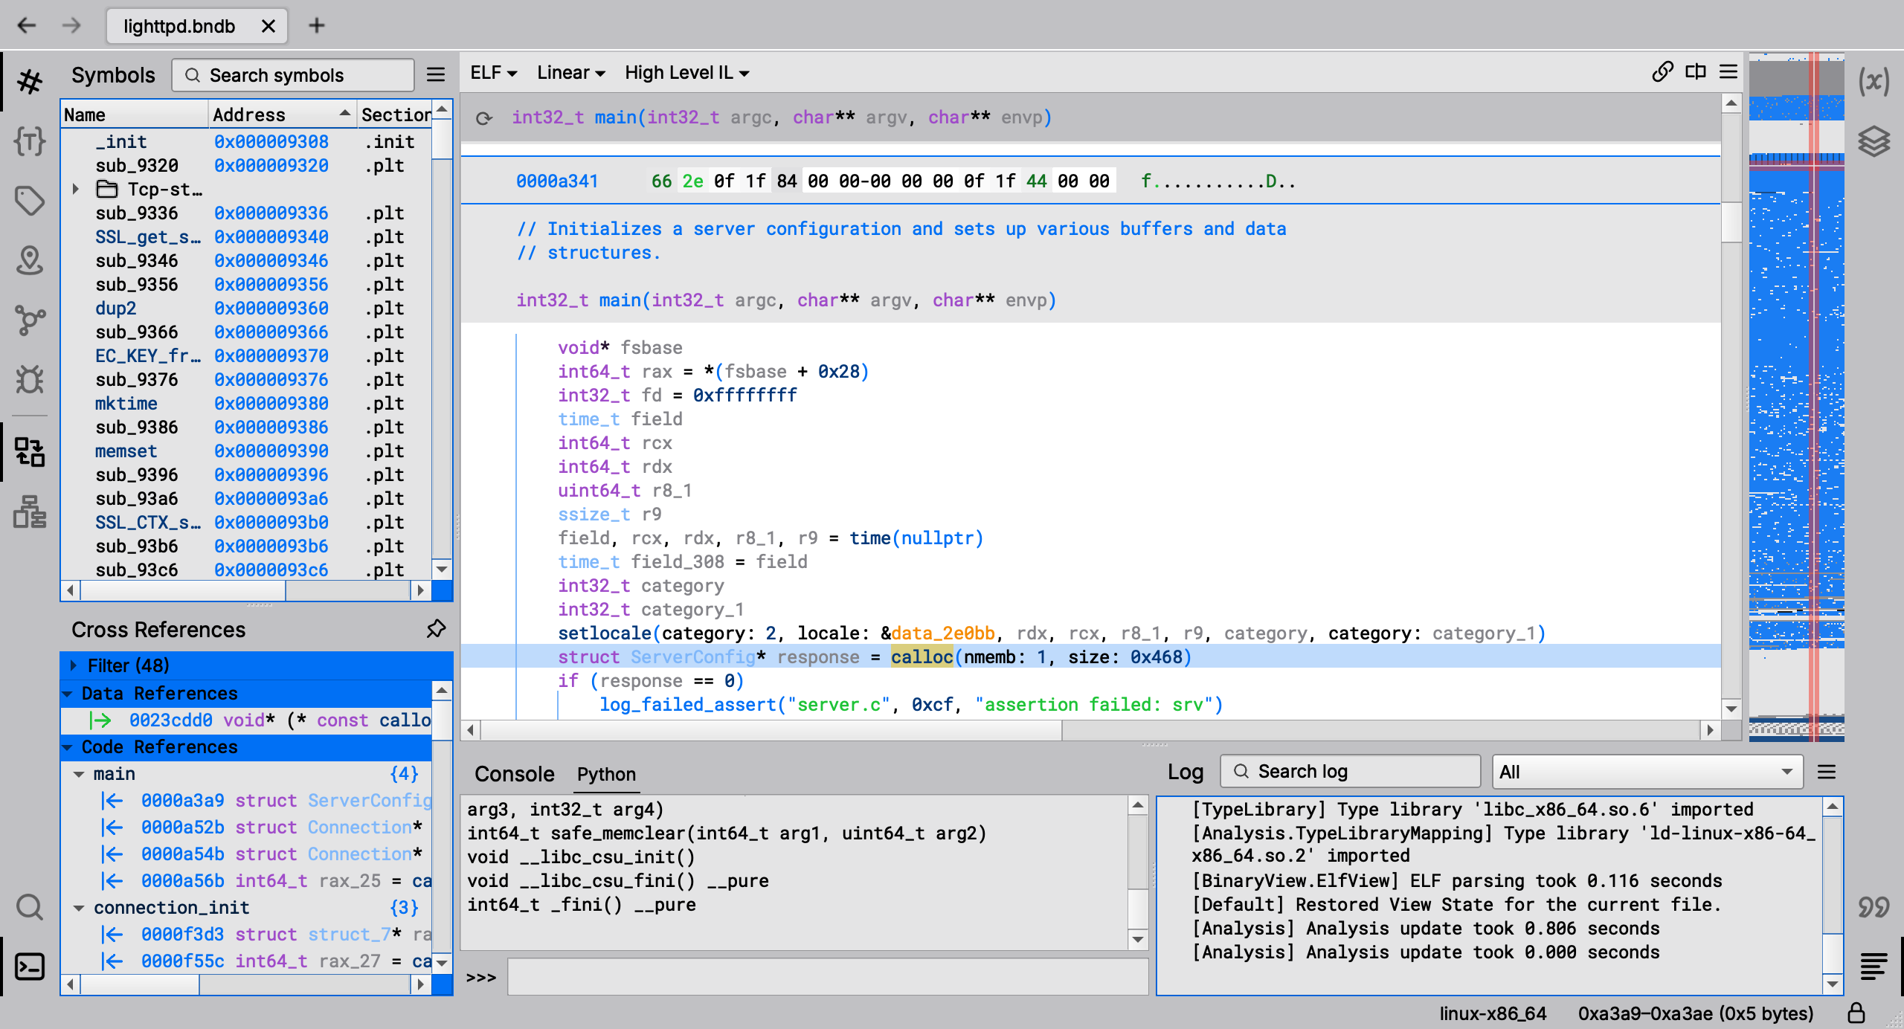Viewport: 1904px width, 1029px height.
Task: Toggle the sync link icon
Action: (1662, 72)
